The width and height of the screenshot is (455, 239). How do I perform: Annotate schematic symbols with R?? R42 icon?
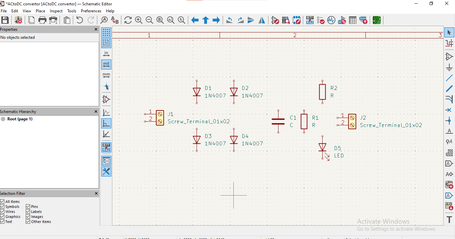(x=310, y=20)
